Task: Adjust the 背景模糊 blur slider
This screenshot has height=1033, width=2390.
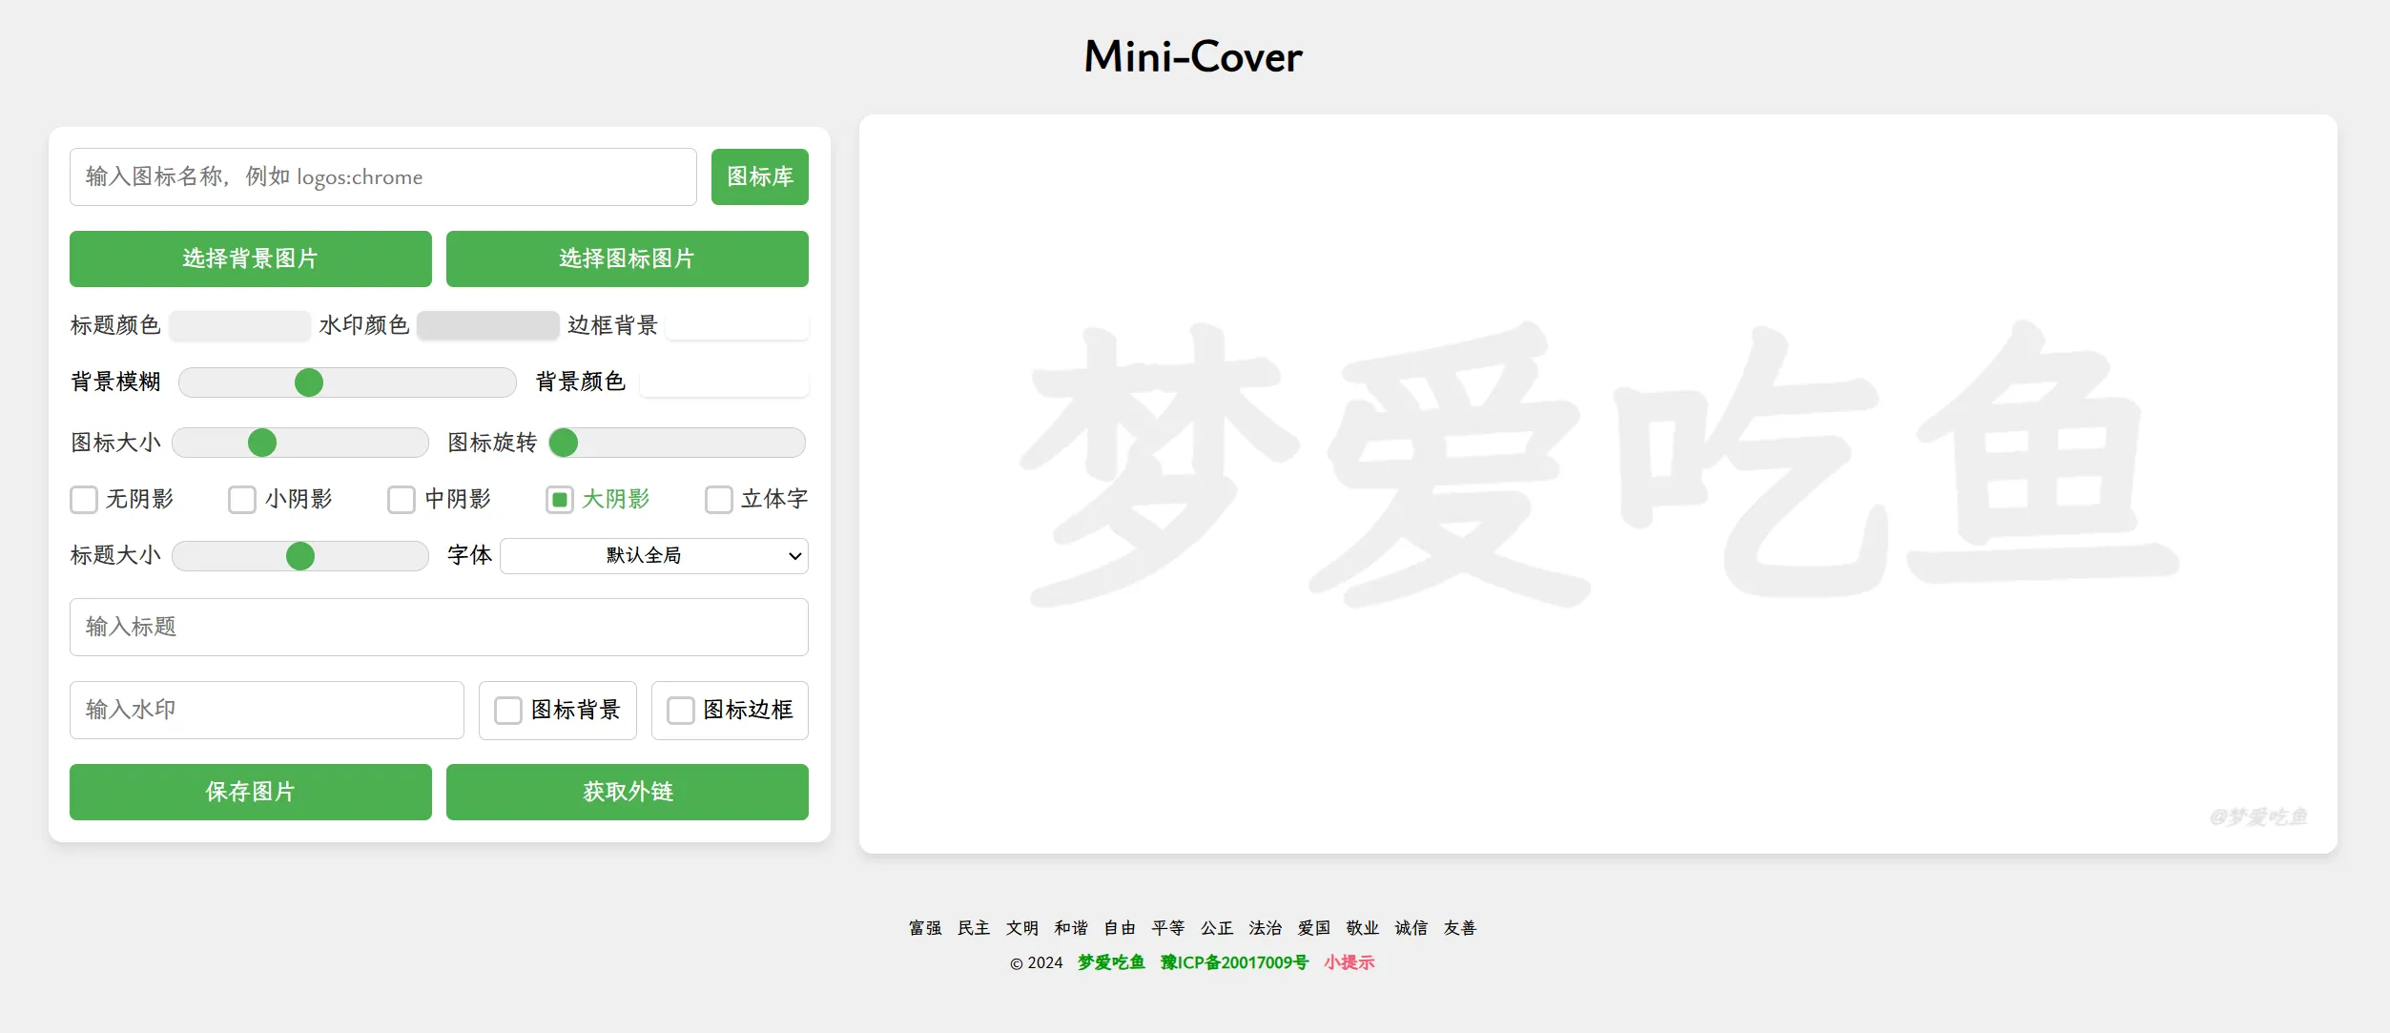Action: tap(307, 382)
